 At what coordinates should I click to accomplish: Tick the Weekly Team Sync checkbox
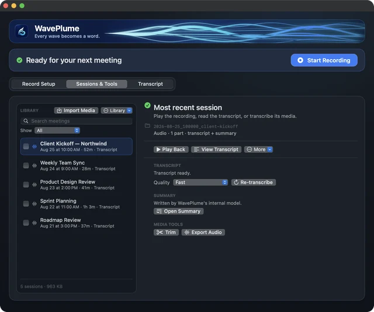click(x=26, y=165)
